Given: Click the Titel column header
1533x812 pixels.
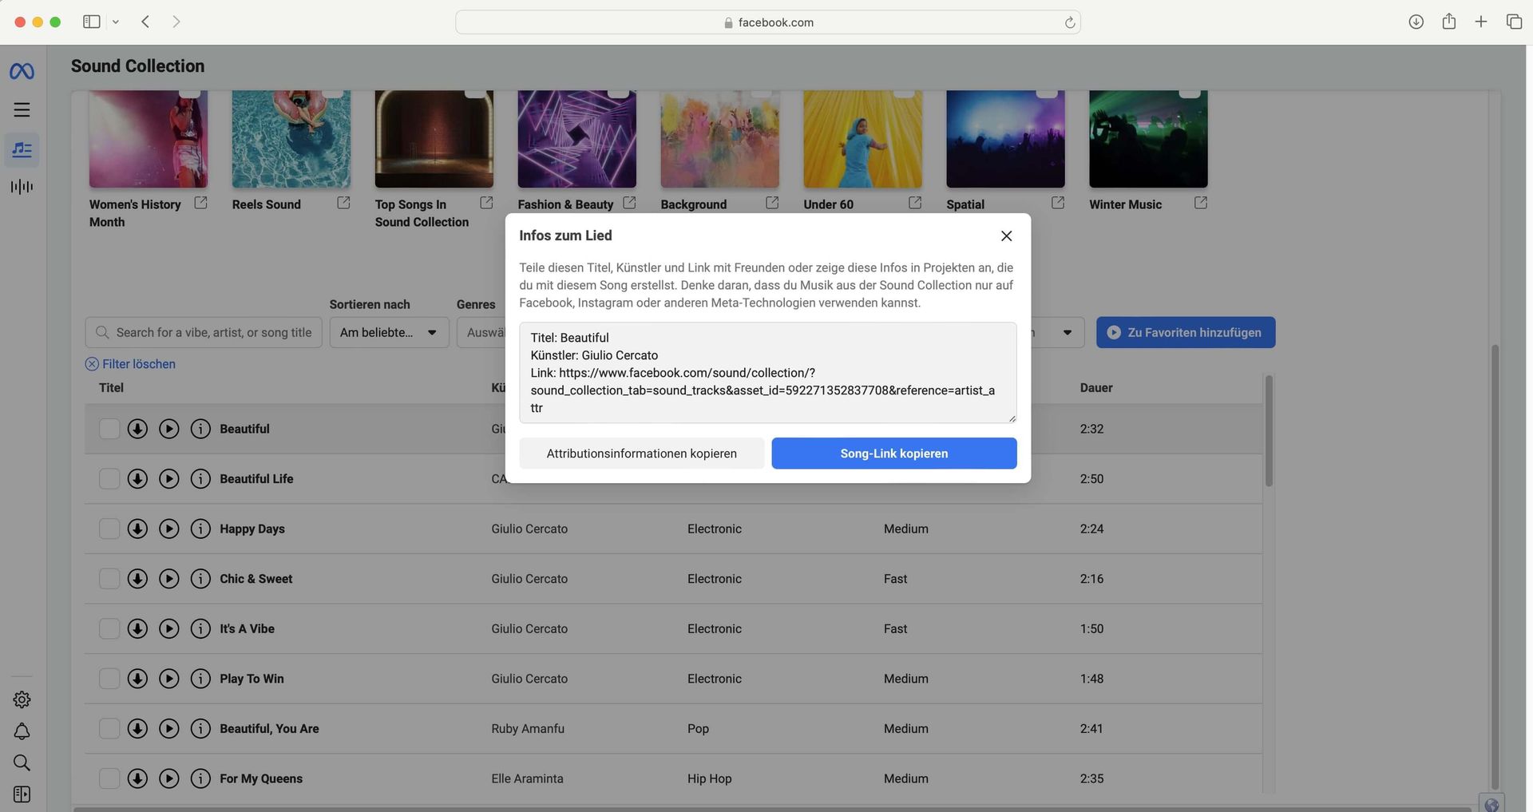Looking at the screenshot, I should click(111, 388).
